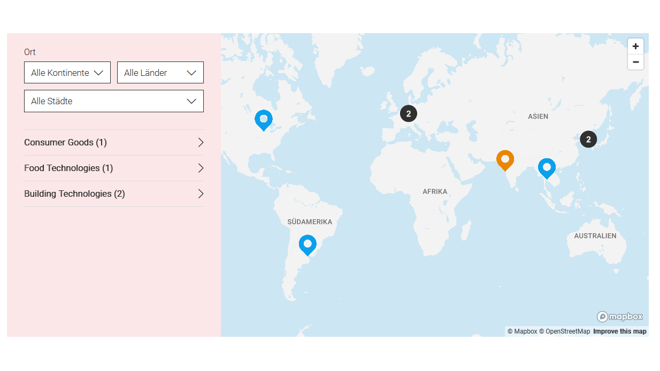Zoom in on the map
The width and height of the screenshot is (660, 371).
635,47
